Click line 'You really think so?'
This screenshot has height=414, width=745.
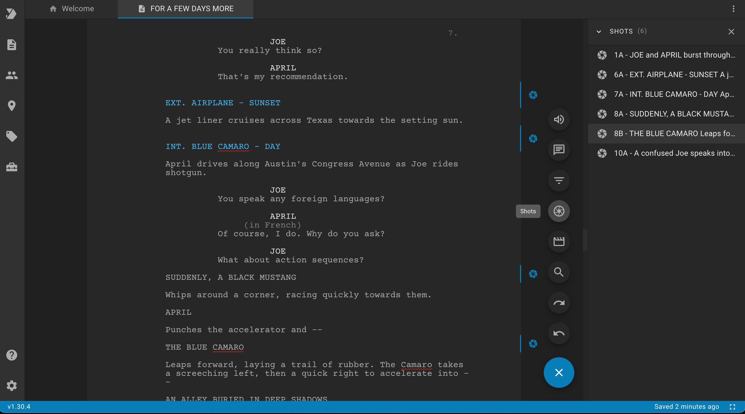point(269,50)
